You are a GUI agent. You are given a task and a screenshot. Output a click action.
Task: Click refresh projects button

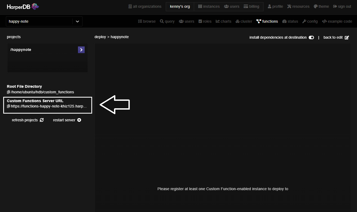(28, 120)
